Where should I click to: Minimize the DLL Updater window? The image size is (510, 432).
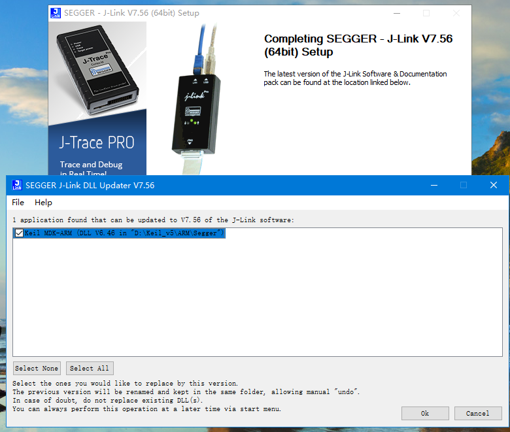pyautogui.click(x=434, y=185)
